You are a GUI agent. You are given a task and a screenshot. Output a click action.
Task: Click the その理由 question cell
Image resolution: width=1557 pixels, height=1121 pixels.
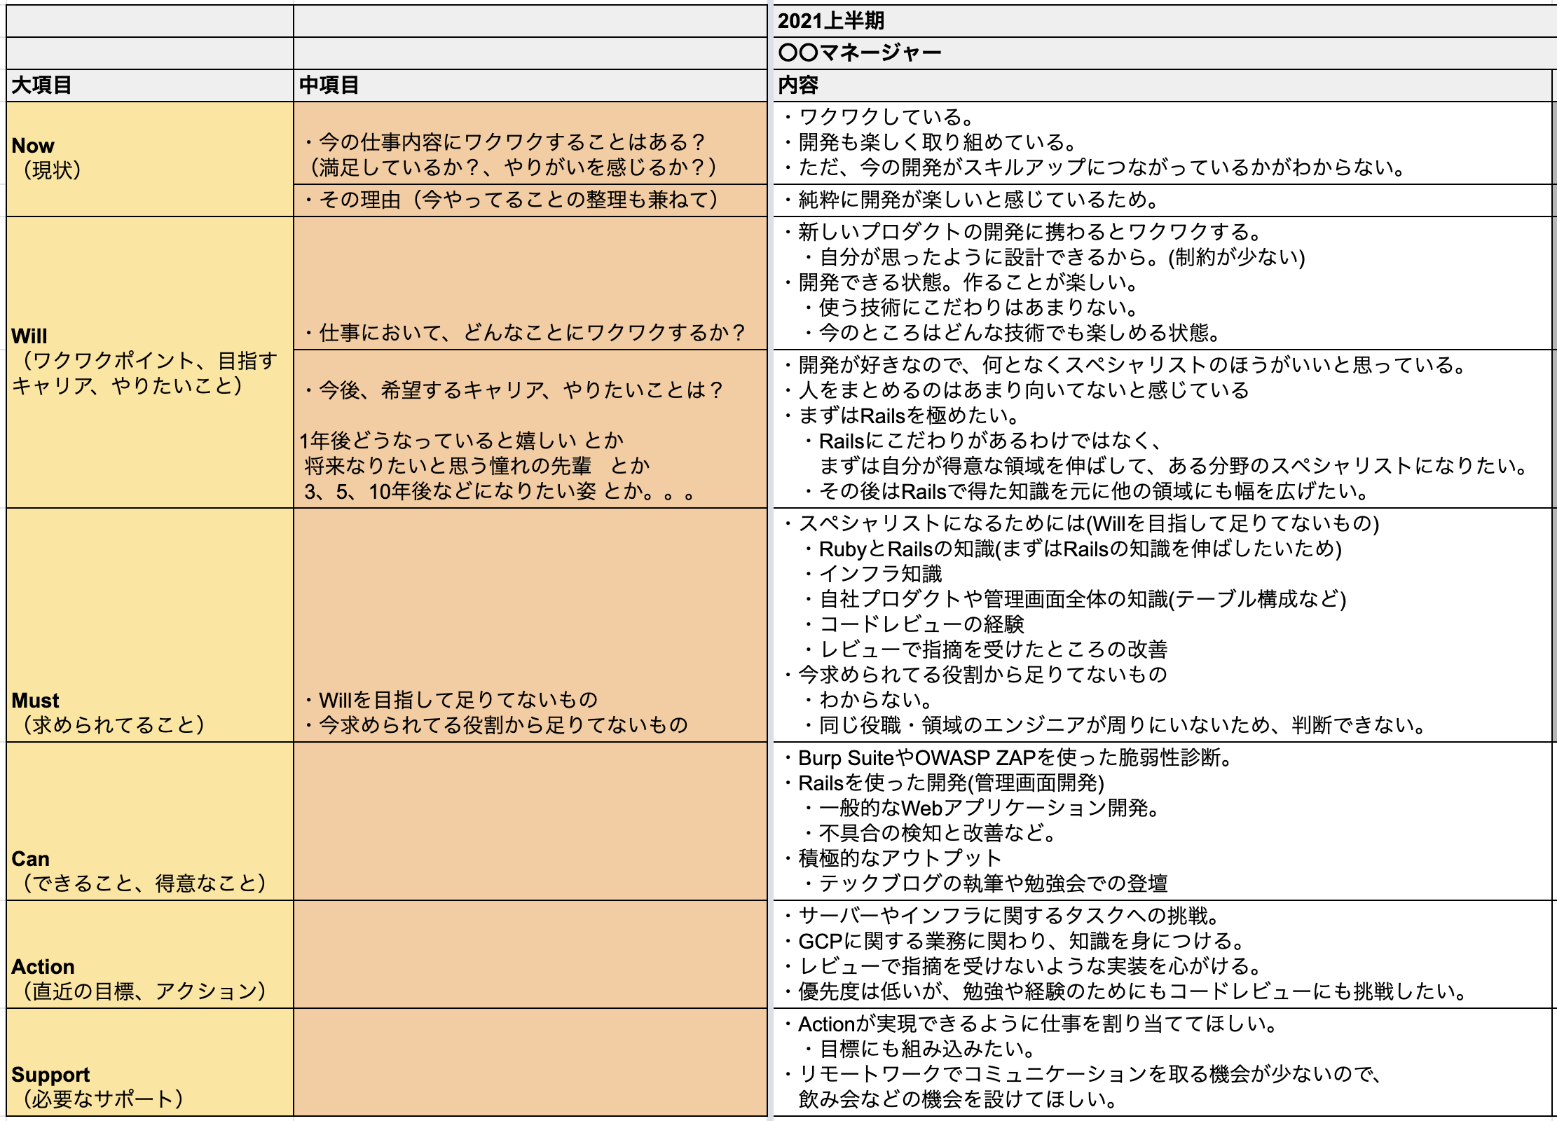click(x=530, y=200)
